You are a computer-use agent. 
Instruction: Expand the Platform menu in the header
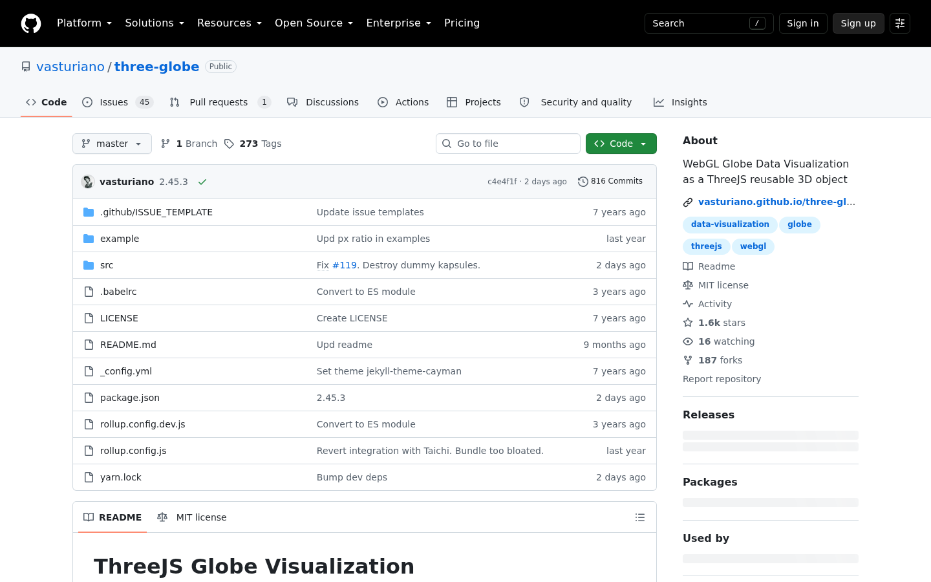pyautogui.click(x=84, y=23)
